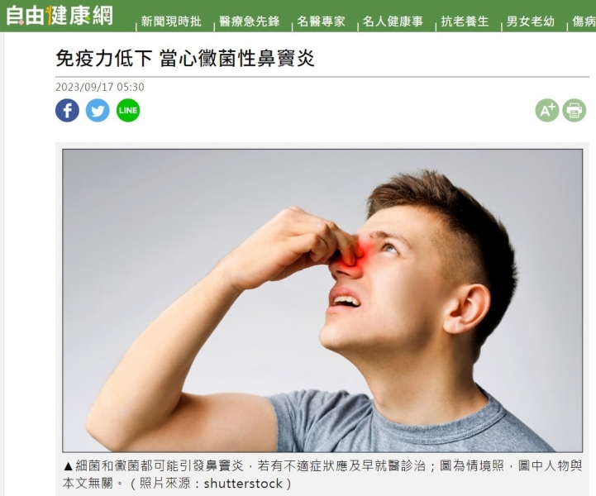This screenshot has width=596, height=496.
Task: Click the publish date 2023/09/17 05:30
Action: (x=99, y=87)
